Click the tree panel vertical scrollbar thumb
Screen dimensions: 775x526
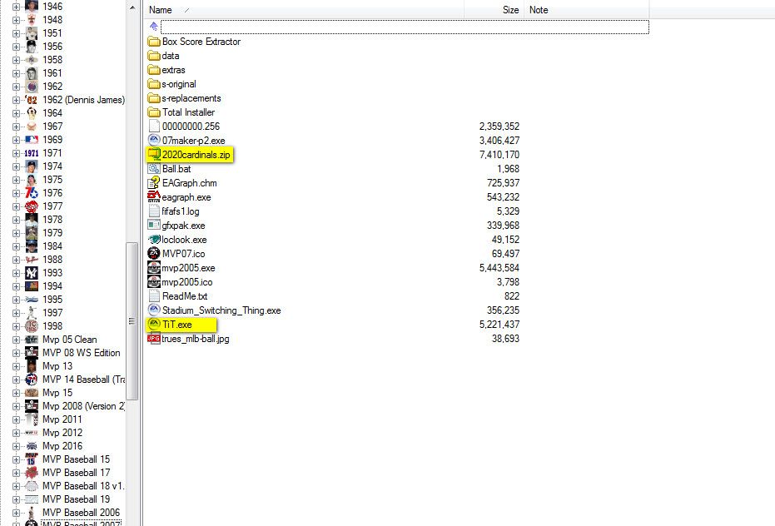coord(132,320)
